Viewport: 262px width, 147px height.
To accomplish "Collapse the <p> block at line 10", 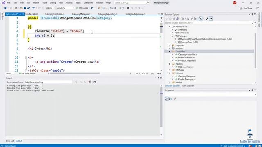I will click(x=26, y=58).
